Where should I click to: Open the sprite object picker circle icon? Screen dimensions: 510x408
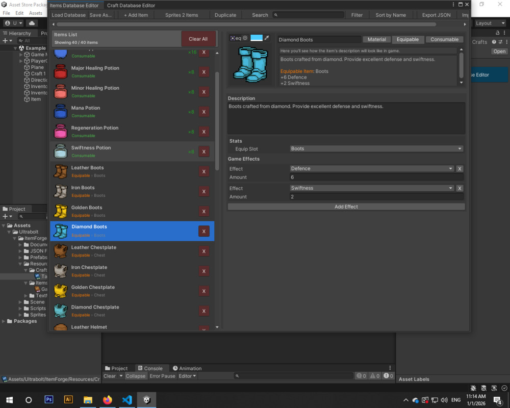pos(245,37)
